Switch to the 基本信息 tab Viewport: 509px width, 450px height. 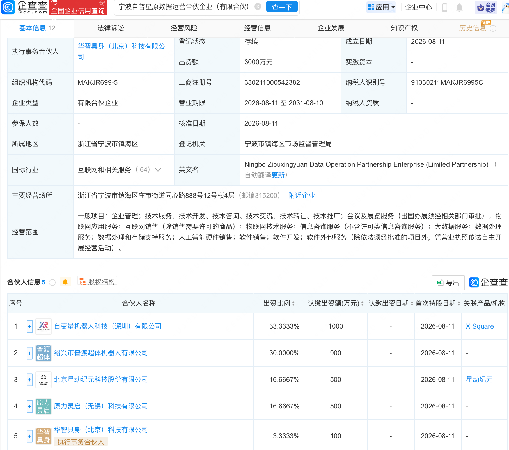tap(37, 28)
